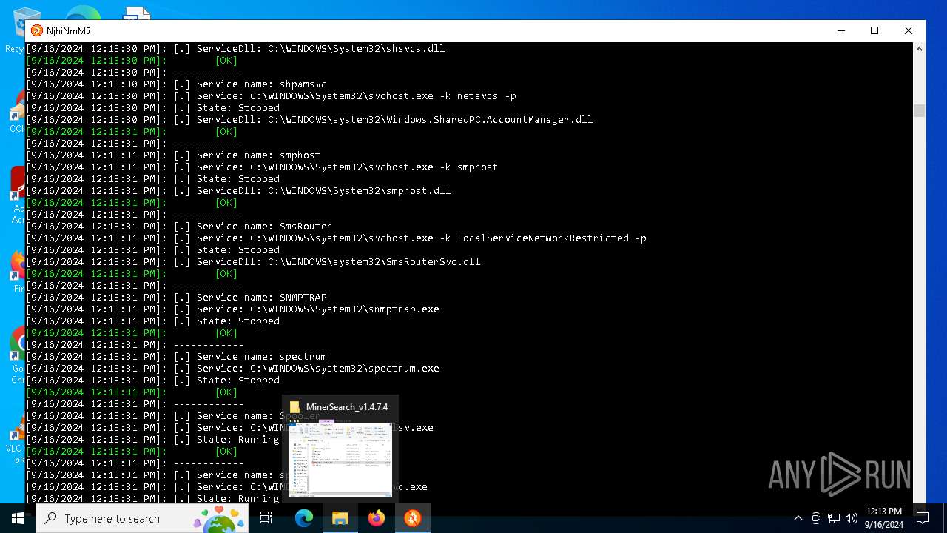This screenshot has width=947, height=533.
Task: Open the Windows Start menu
Action: [17, 518]
